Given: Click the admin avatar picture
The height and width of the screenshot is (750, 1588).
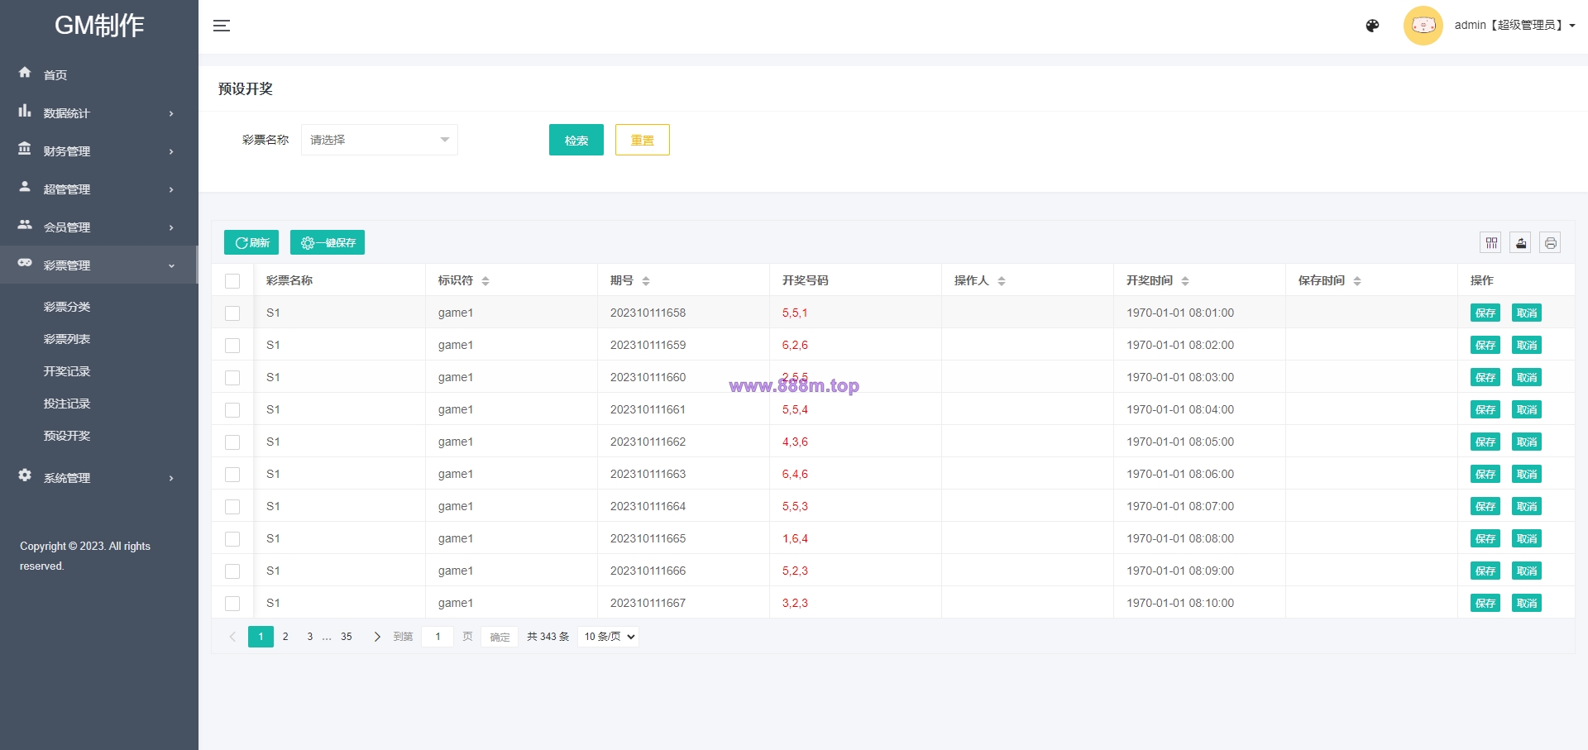Looking at the screenshot, I should [1423, 26].
